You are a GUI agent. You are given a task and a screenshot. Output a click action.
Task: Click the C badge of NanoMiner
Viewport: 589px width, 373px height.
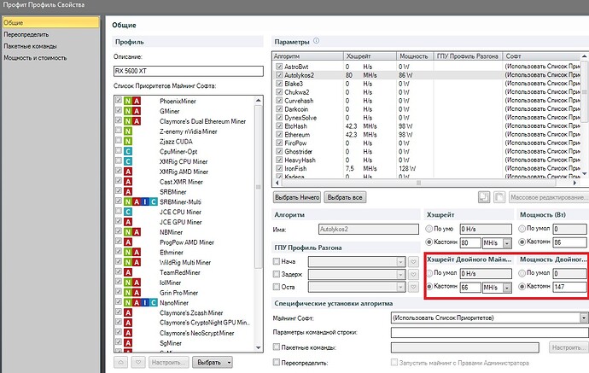click(x=154, y=303)
